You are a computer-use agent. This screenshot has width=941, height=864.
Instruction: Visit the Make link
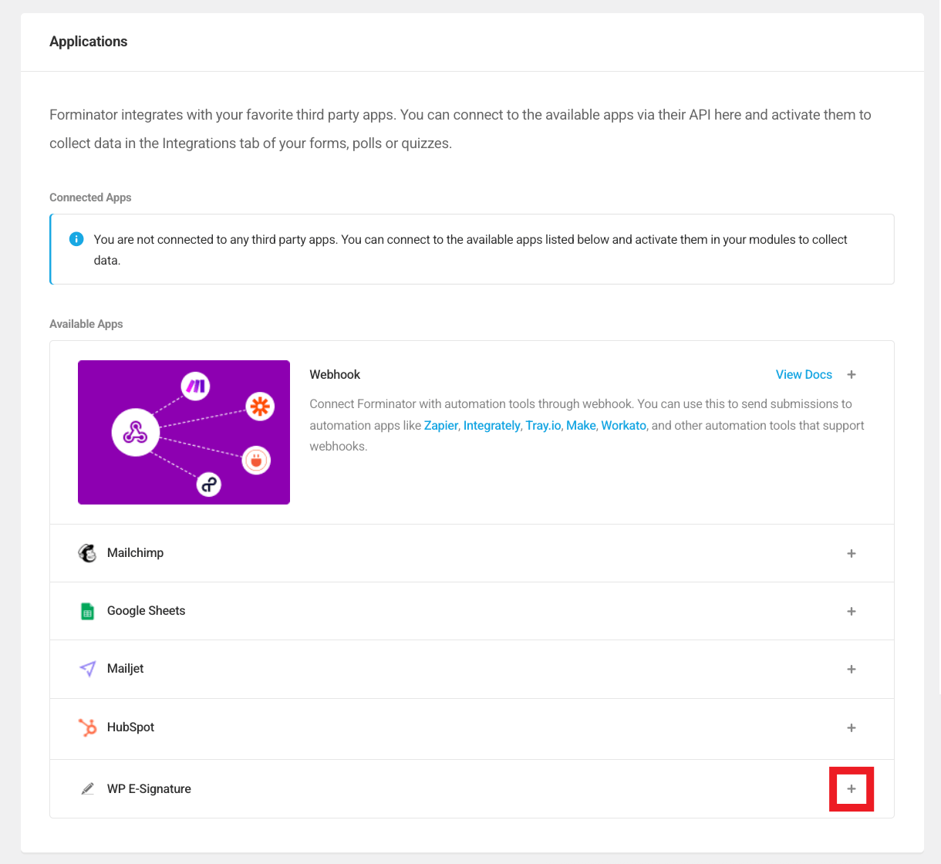coord(581,425)
